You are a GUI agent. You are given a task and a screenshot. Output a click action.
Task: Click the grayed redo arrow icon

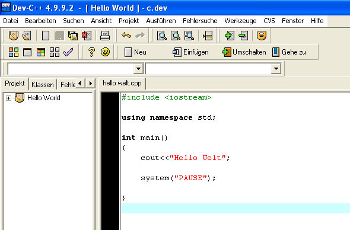coord(140,35)
